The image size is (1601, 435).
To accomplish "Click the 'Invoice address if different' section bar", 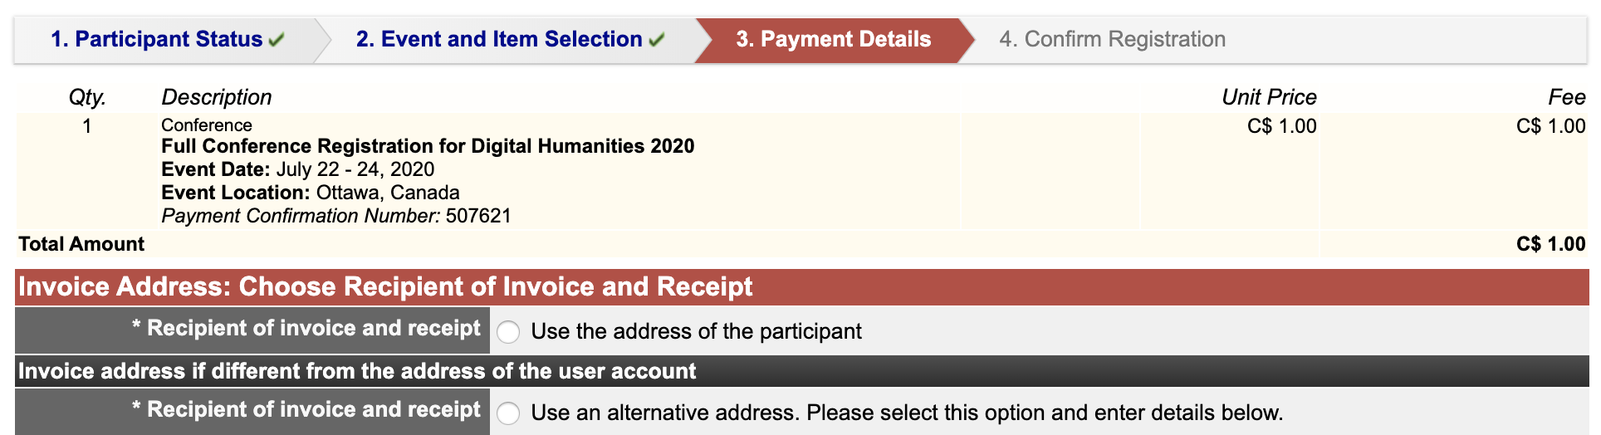I will click(801, 371).
